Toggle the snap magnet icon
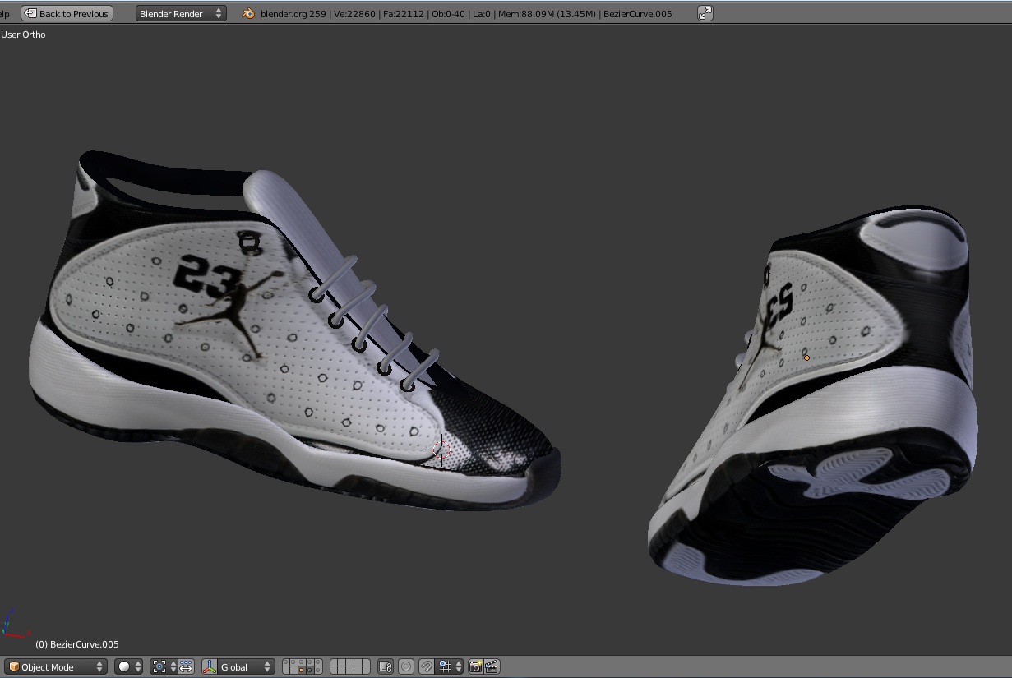Screen dimensions: 1012x678 click(x=427, y=666)
